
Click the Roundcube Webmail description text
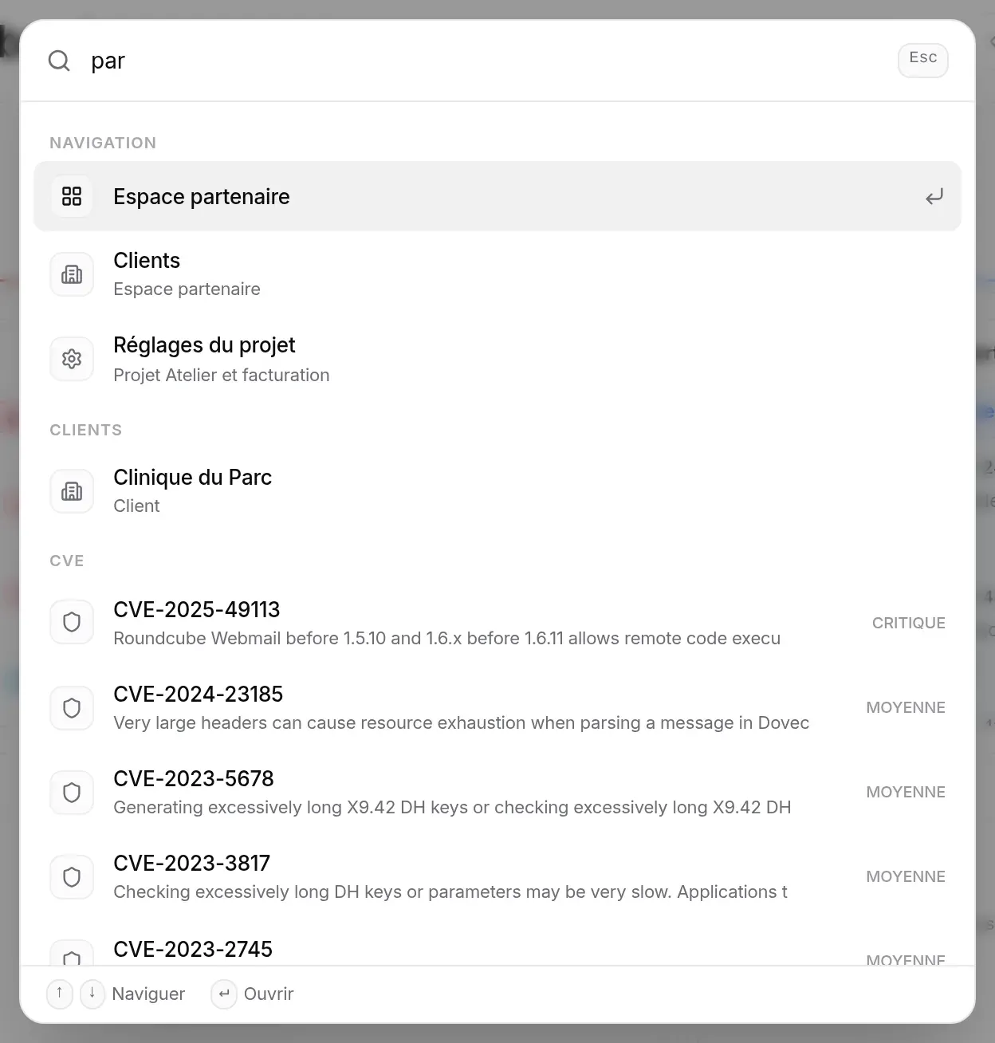pyautogui.click(x=447, y=638)
